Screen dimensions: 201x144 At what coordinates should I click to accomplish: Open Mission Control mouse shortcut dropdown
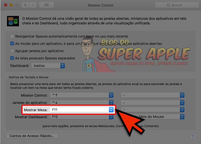pos(153,95)
